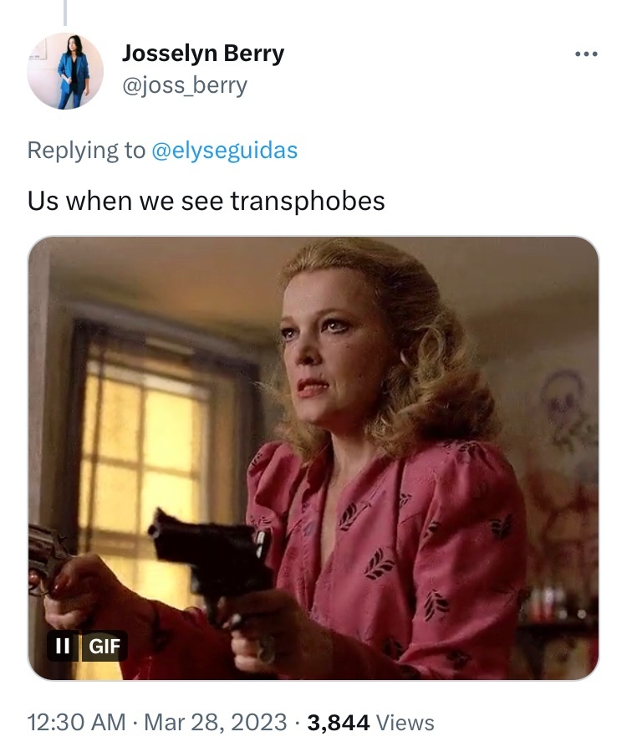Click the Mar 28, 2023 date

pyautogui.click(x=215, y=722)
